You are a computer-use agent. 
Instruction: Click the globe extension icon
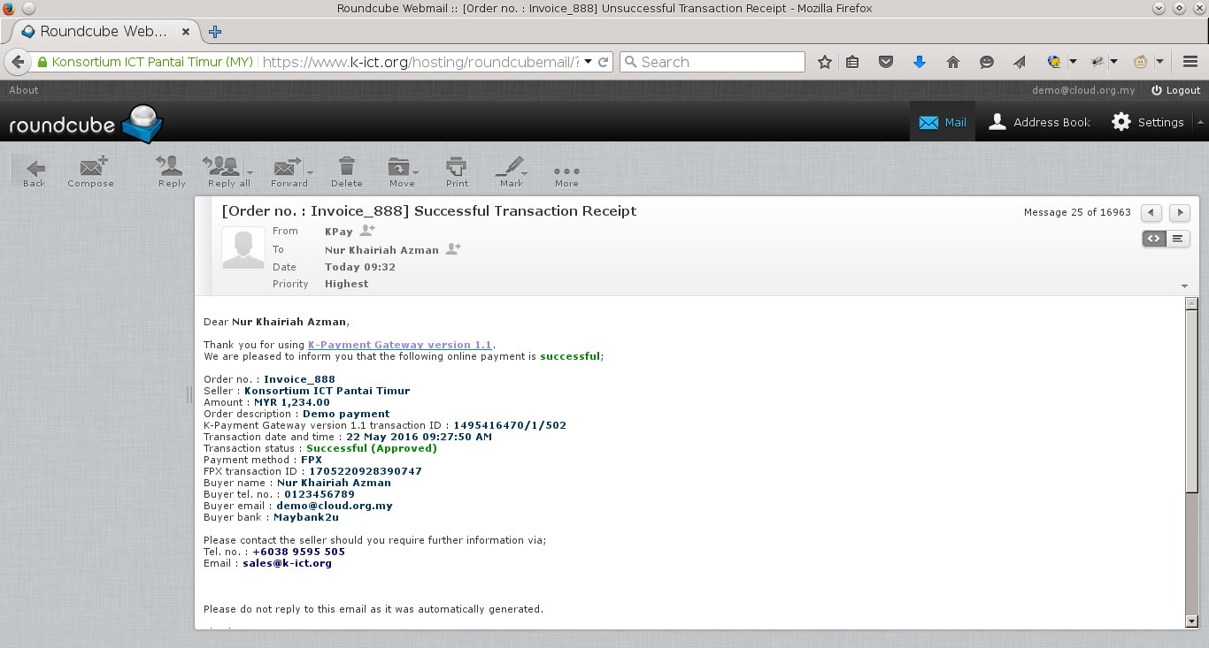click(x=1054, y=62)
